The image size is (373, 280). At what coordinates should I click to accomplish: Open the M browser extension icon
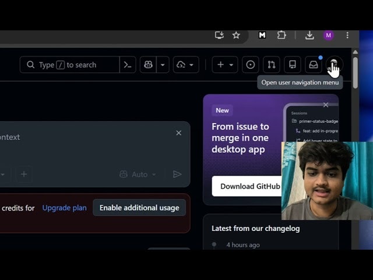(262, 35)
